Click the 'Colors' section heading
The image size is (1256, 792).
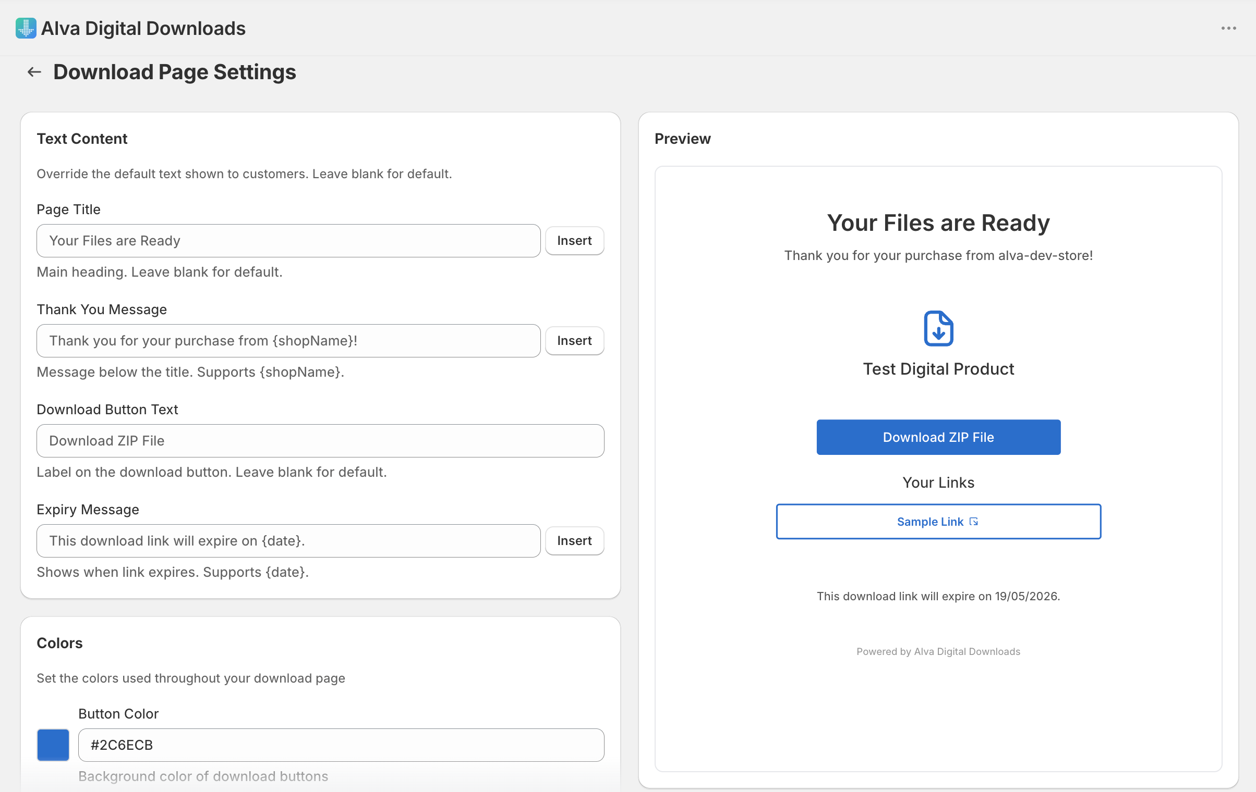point(59,643)
